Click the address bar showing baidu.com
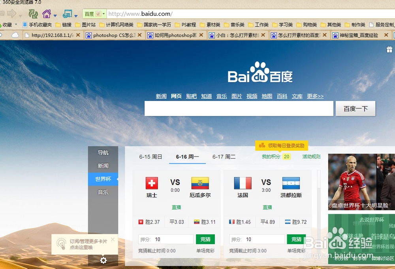This screenshot has height=269, width=395. 251,14
